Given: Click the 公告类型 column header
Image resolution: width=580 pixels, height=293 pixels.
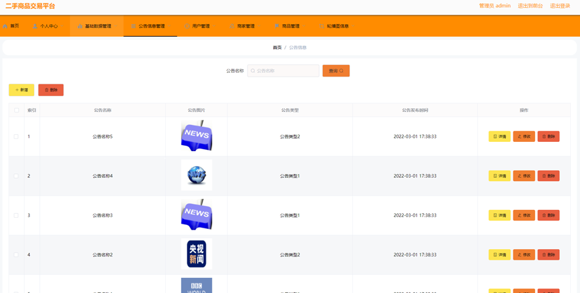Looking at the screenshot, I should click(x=289, y=111).
